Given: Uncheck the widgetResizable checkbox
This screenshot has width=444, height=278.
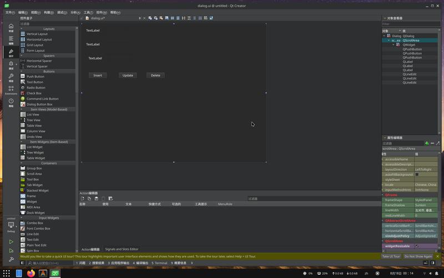Looking at the screenshot, I should click(x=417, y=246).
